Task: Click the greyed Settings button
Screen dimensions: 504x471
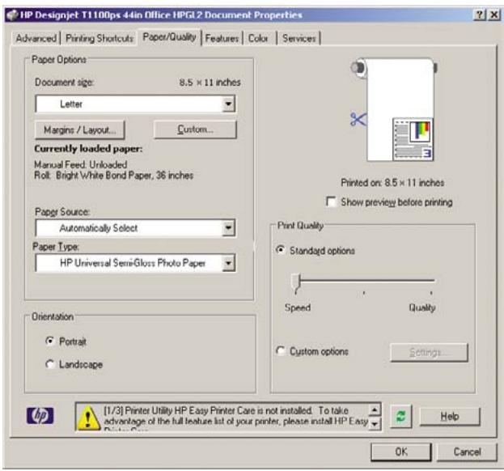Action: pos(429,352)
